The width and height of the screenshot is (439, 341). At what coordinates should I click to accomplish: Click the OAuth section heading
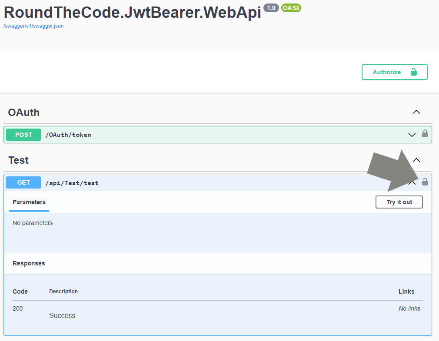point(24,113)
